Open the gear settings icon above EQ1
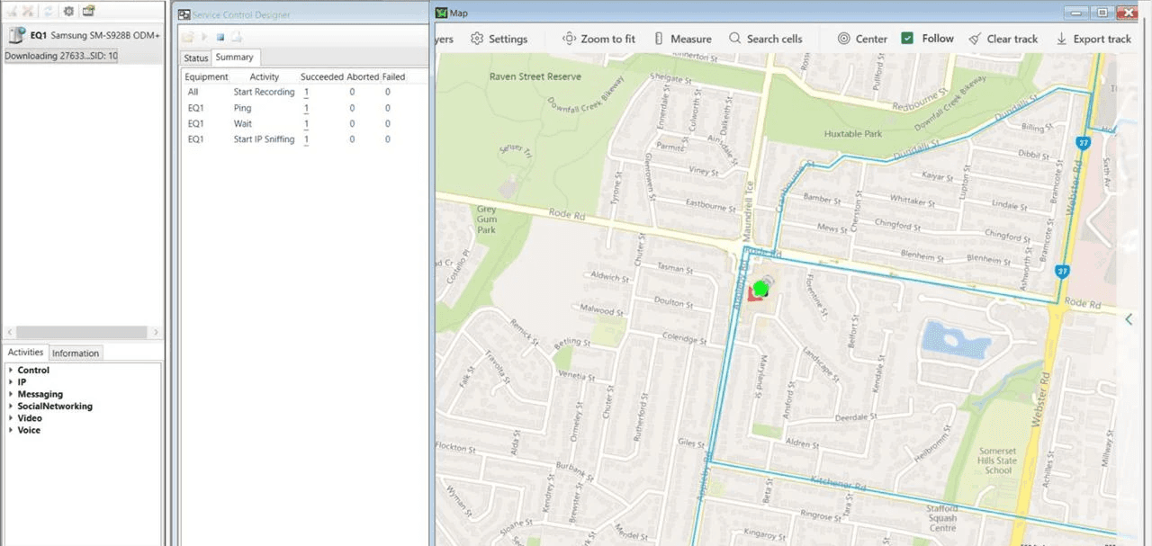Image resolution: width=1152 pixels, height=546 pixels. [67, 11]
